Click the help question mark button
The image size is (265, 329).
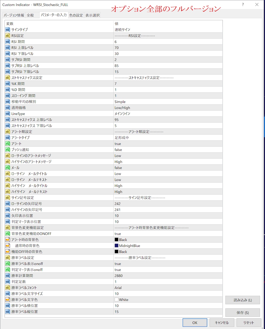coord(243,5)
